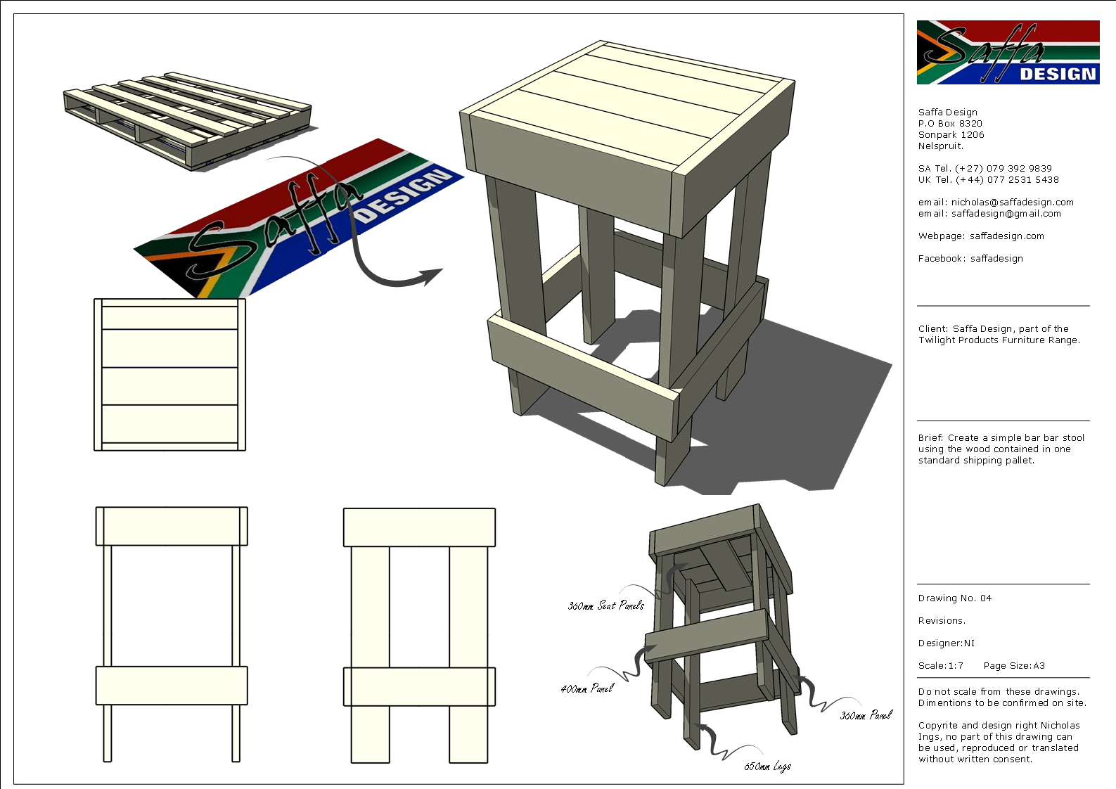Click the Scale 1:7 text

[940, 666]
